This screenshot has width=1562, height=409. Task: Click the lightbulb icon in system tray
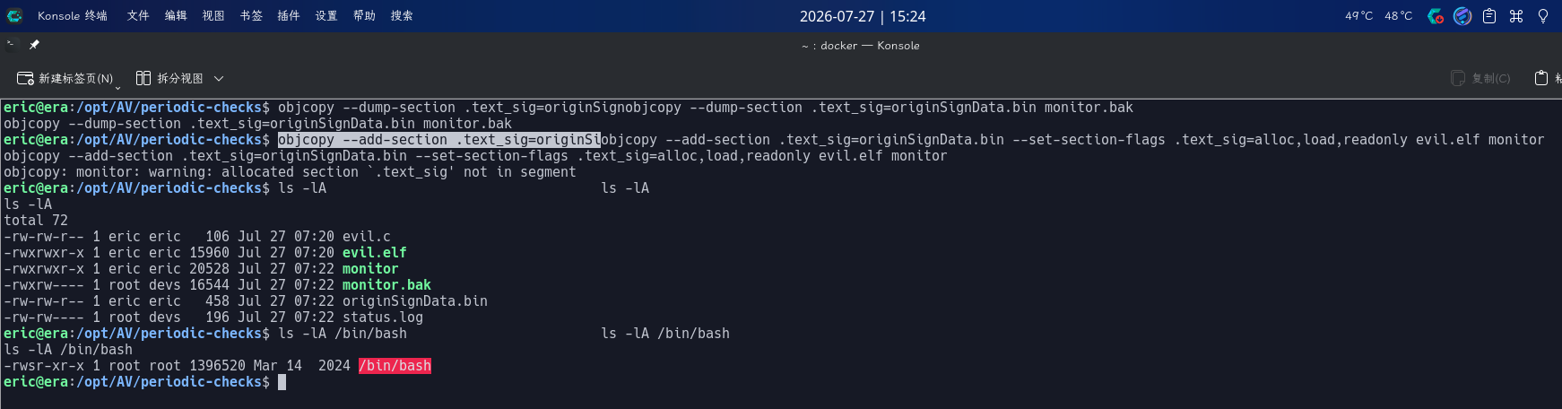1543,16
